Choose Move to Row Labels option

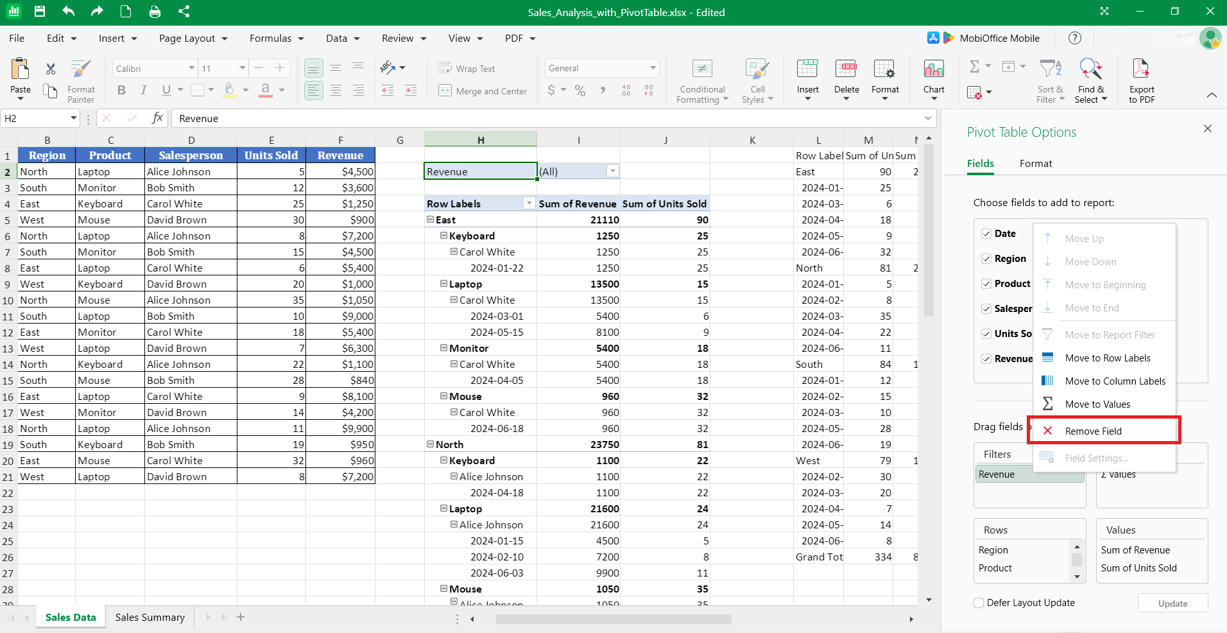[1107, 358]
